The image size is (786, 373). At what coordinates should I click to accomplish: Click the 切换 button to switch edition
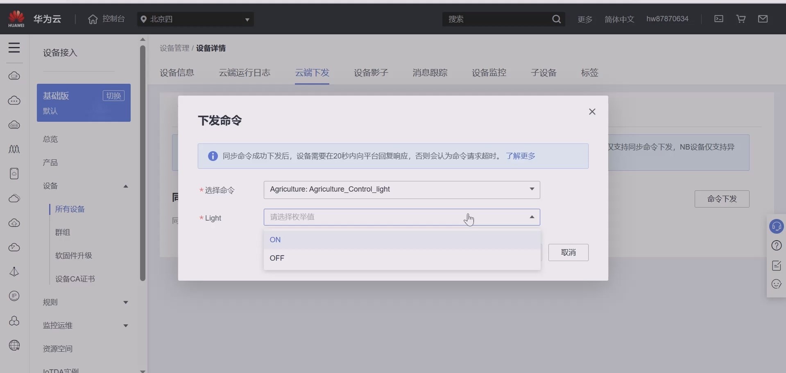[113, 96]
